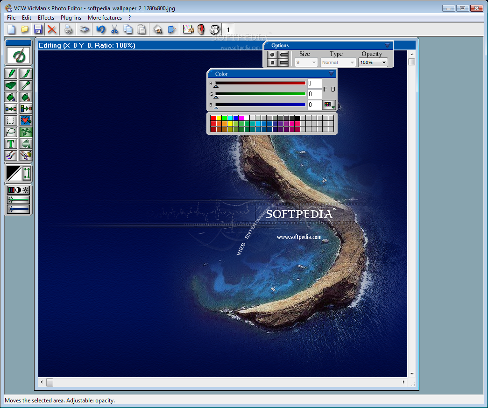The width and height of the screenshot is (488, 408).
Task: Select the paint bucket Fill tool
Action: click(x=11, y=97)
